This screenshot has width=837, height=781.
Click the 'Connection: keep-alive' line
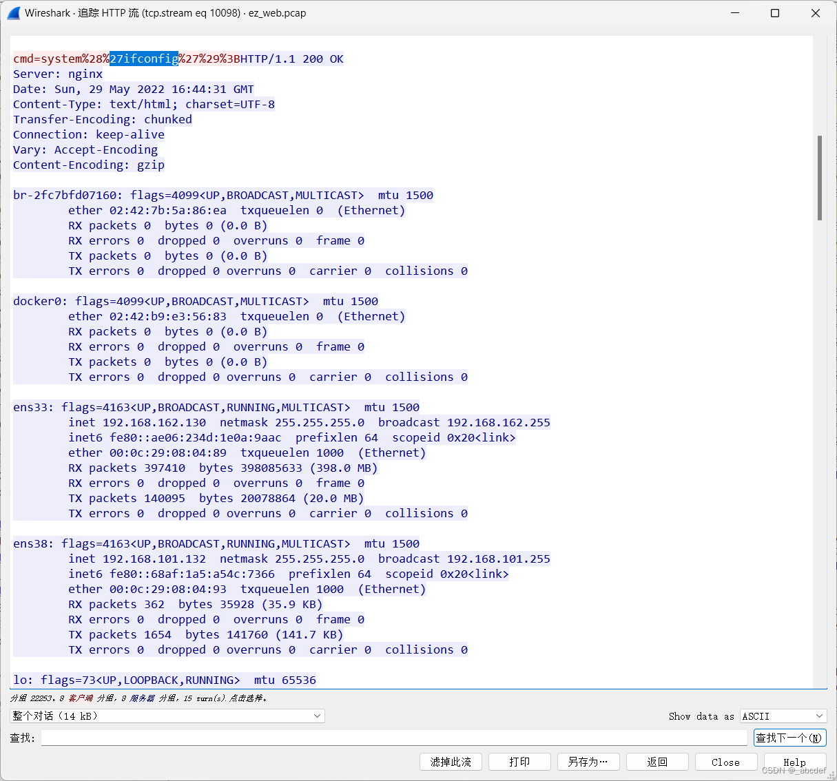(89, 134)
